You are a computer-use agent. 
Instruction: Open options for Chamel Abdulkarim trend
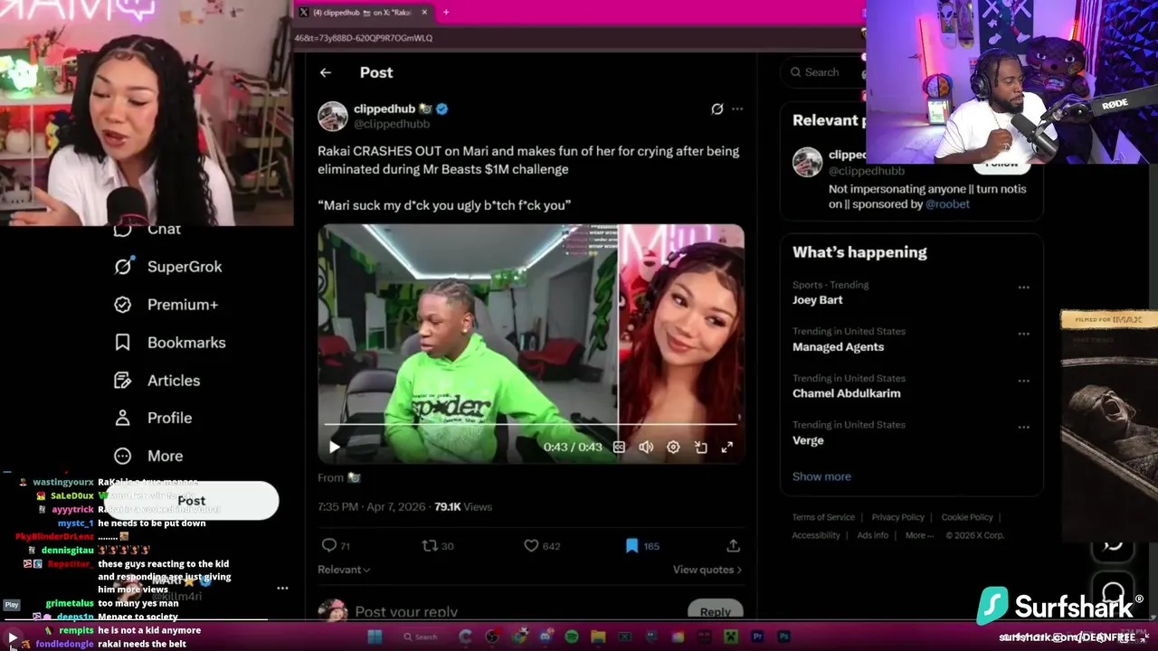1023,381
